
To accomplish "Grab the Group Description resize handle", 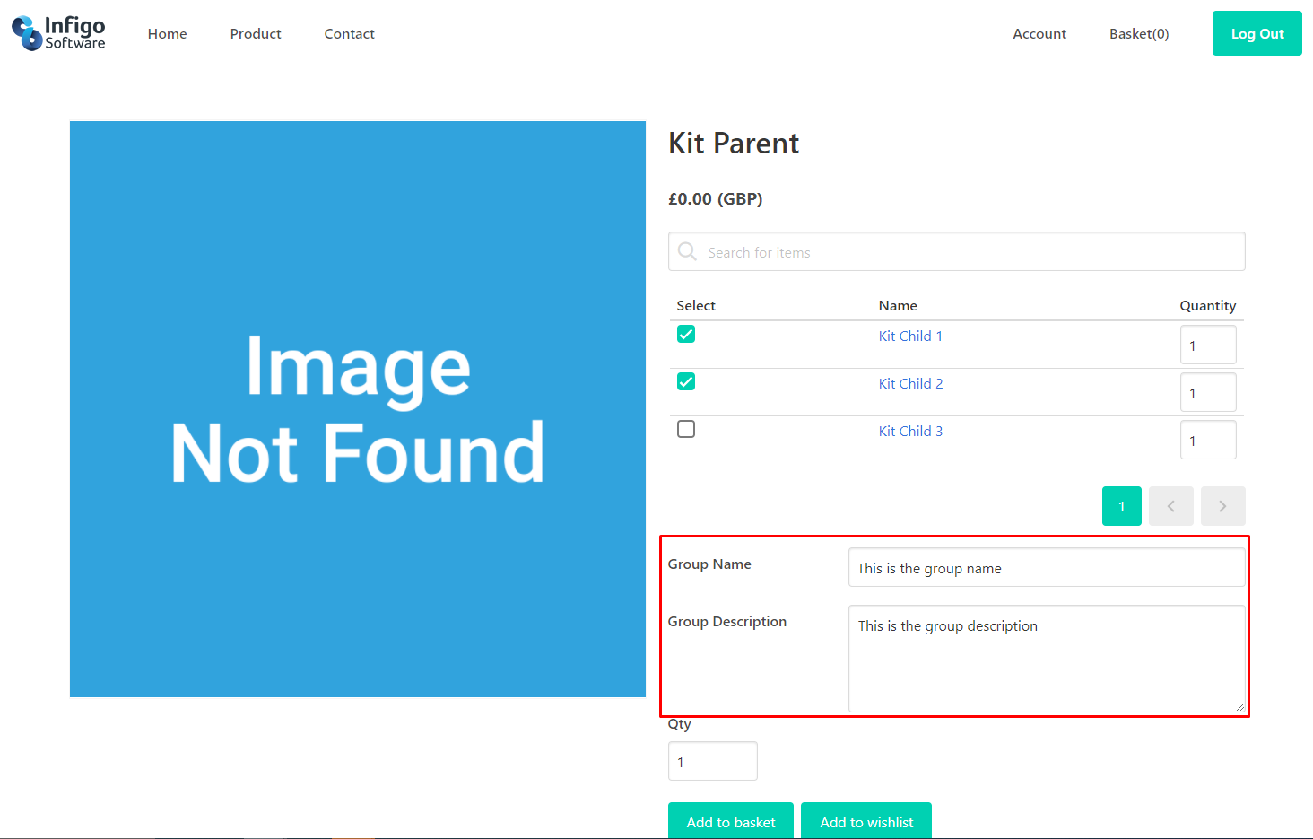I will point(1240,707).
